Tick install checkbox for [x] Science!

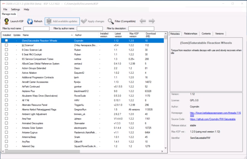click(6, 45)
